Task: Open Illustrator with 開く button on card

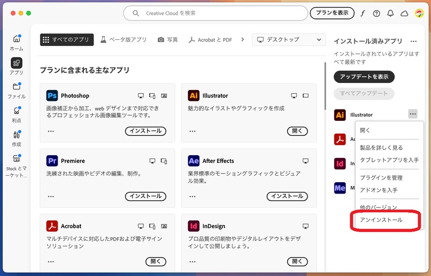Action: tap(297, 131)
